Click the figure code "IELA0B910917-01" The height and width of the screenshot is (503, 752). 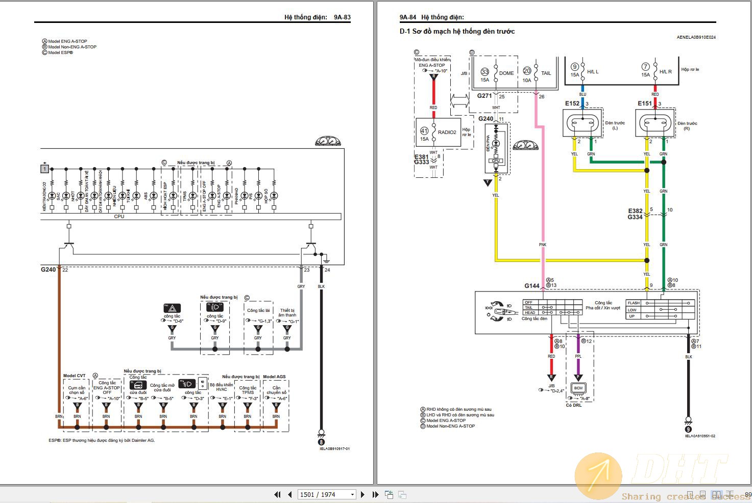point(334,449)
